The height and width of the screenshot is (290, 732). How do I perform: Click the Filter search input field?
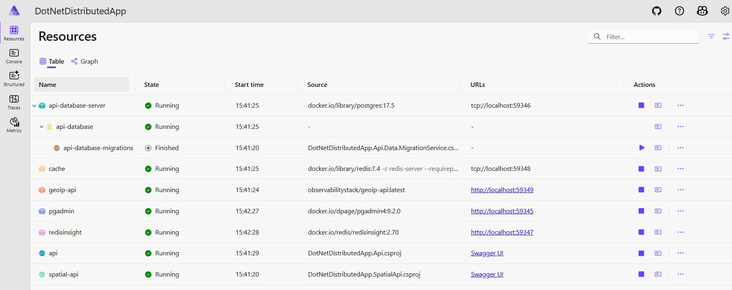[649, 37]
